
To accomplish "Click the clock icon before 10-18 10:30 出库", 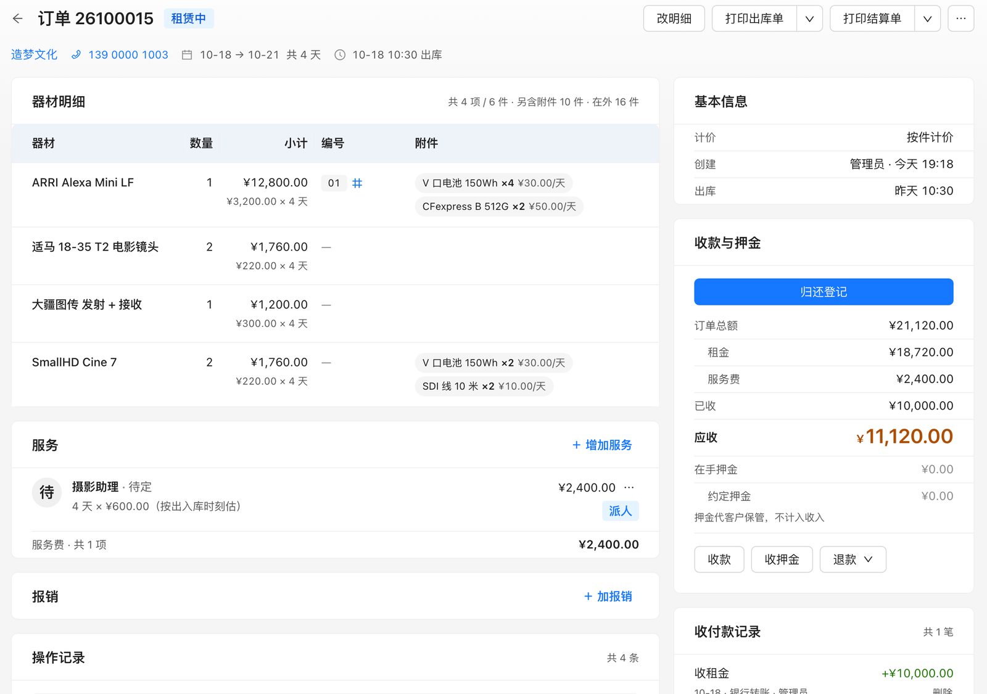I will (x=340, y=55).
